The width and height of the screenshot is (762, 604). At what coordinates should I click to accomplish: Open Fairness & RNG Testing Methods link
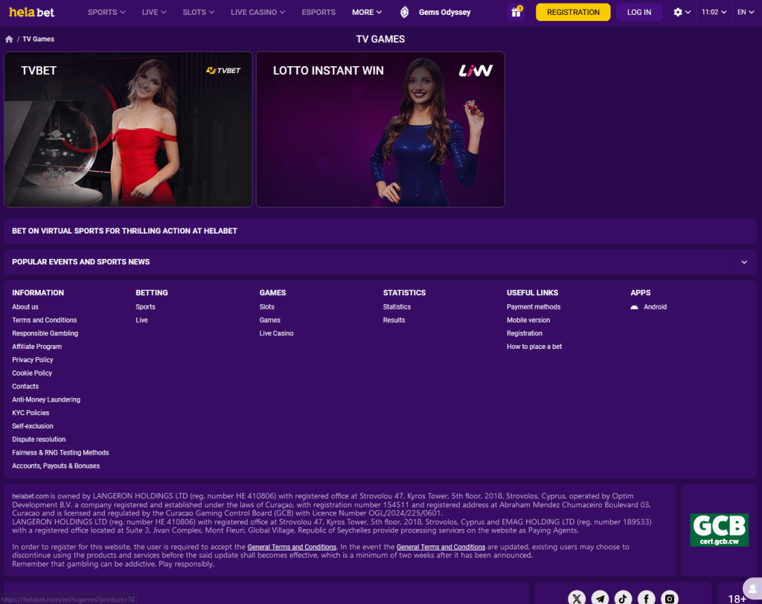pos(60,453)
